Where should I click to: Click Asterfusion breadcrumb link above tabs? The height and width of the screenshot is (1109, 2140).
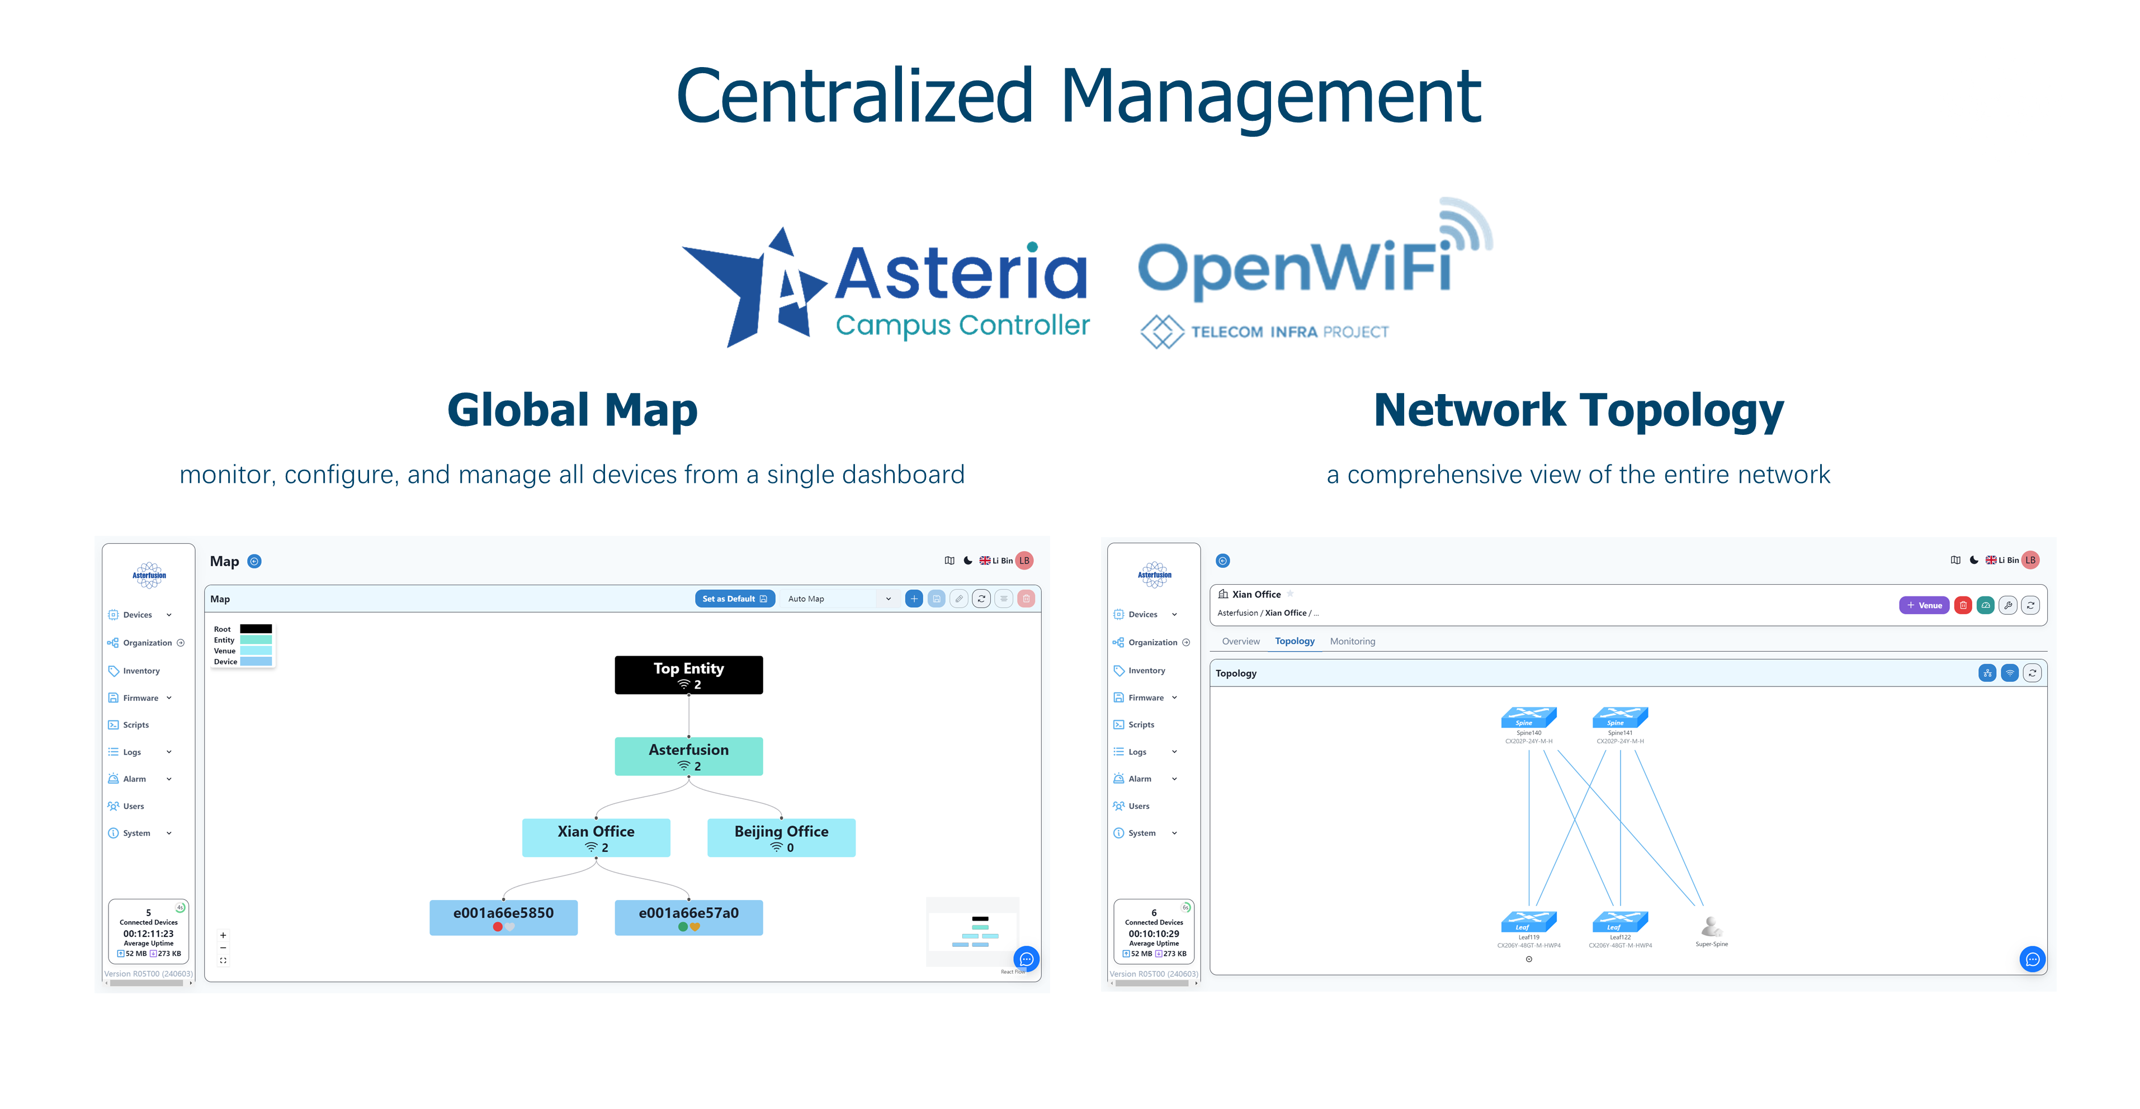tap(1238, 613)
